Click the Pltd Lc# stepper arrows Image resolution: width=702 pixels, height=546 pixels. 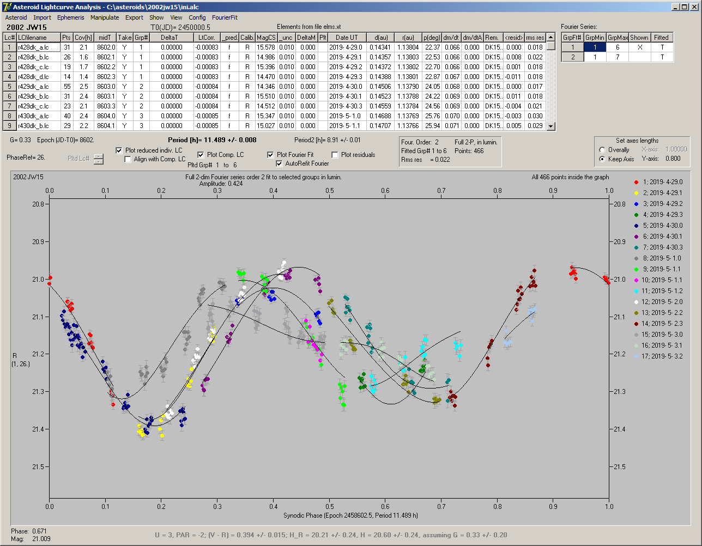(x=98, y=159)
